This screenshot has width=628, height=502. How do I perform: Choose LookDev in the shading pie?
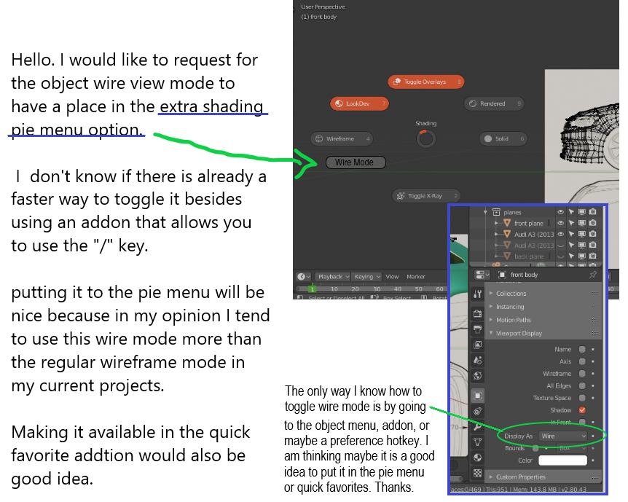(359, 103)
